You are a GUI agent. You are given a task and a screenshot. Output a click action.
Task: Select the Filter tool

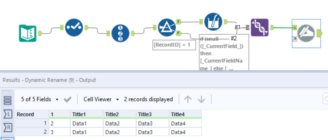click(x=167, y=27)
